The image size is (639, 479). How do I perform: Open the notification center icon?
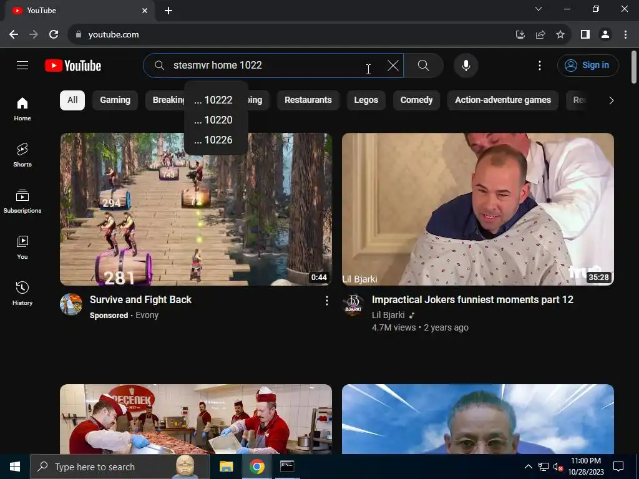(618, 467)
